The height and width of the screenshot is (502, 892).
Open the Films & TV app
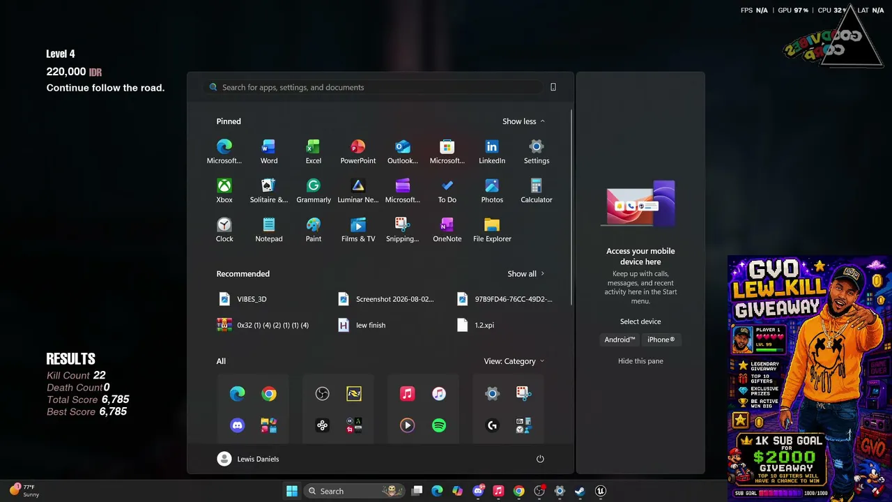(x=358, y=229)
